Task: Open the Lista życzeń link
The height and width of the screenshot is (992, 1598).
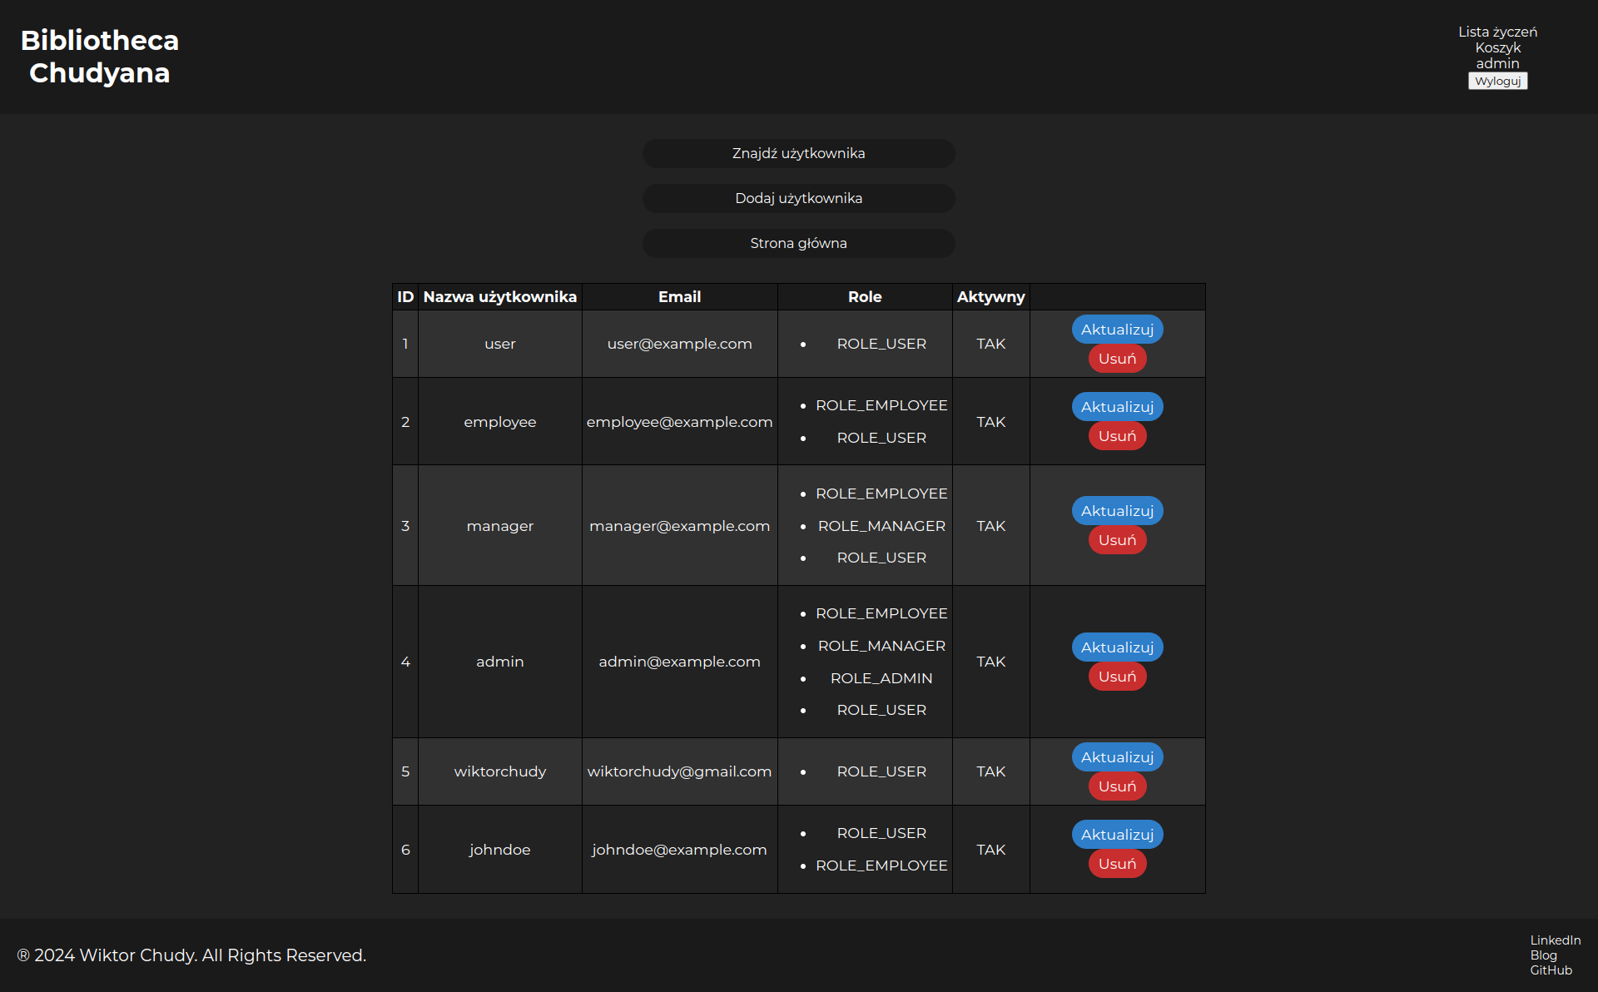Action: [x=1497, y=32]
